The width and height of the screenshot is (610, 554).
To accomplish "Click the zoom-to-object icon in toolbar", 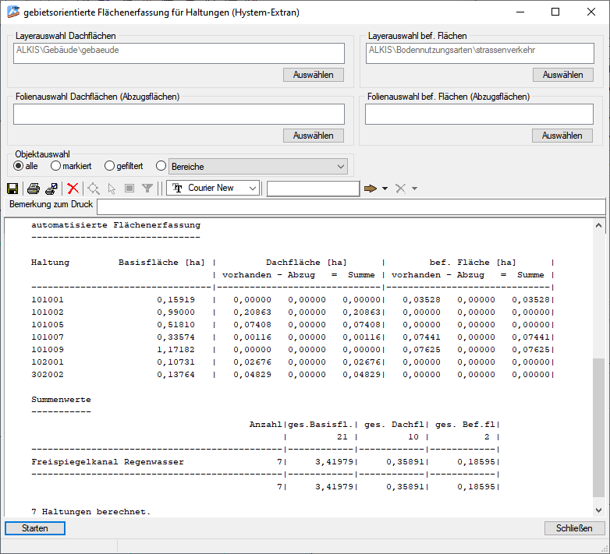I will [x=94, y=189].
